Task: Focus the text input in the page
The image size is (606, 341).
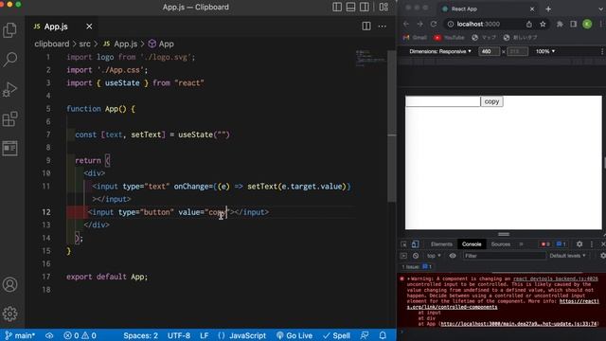Action: pos(442,101)
